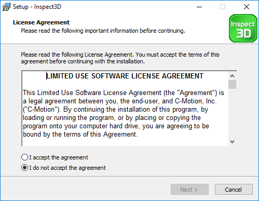
Task: Click the greyed-out maximize window icon
Action: pos(223,7)
